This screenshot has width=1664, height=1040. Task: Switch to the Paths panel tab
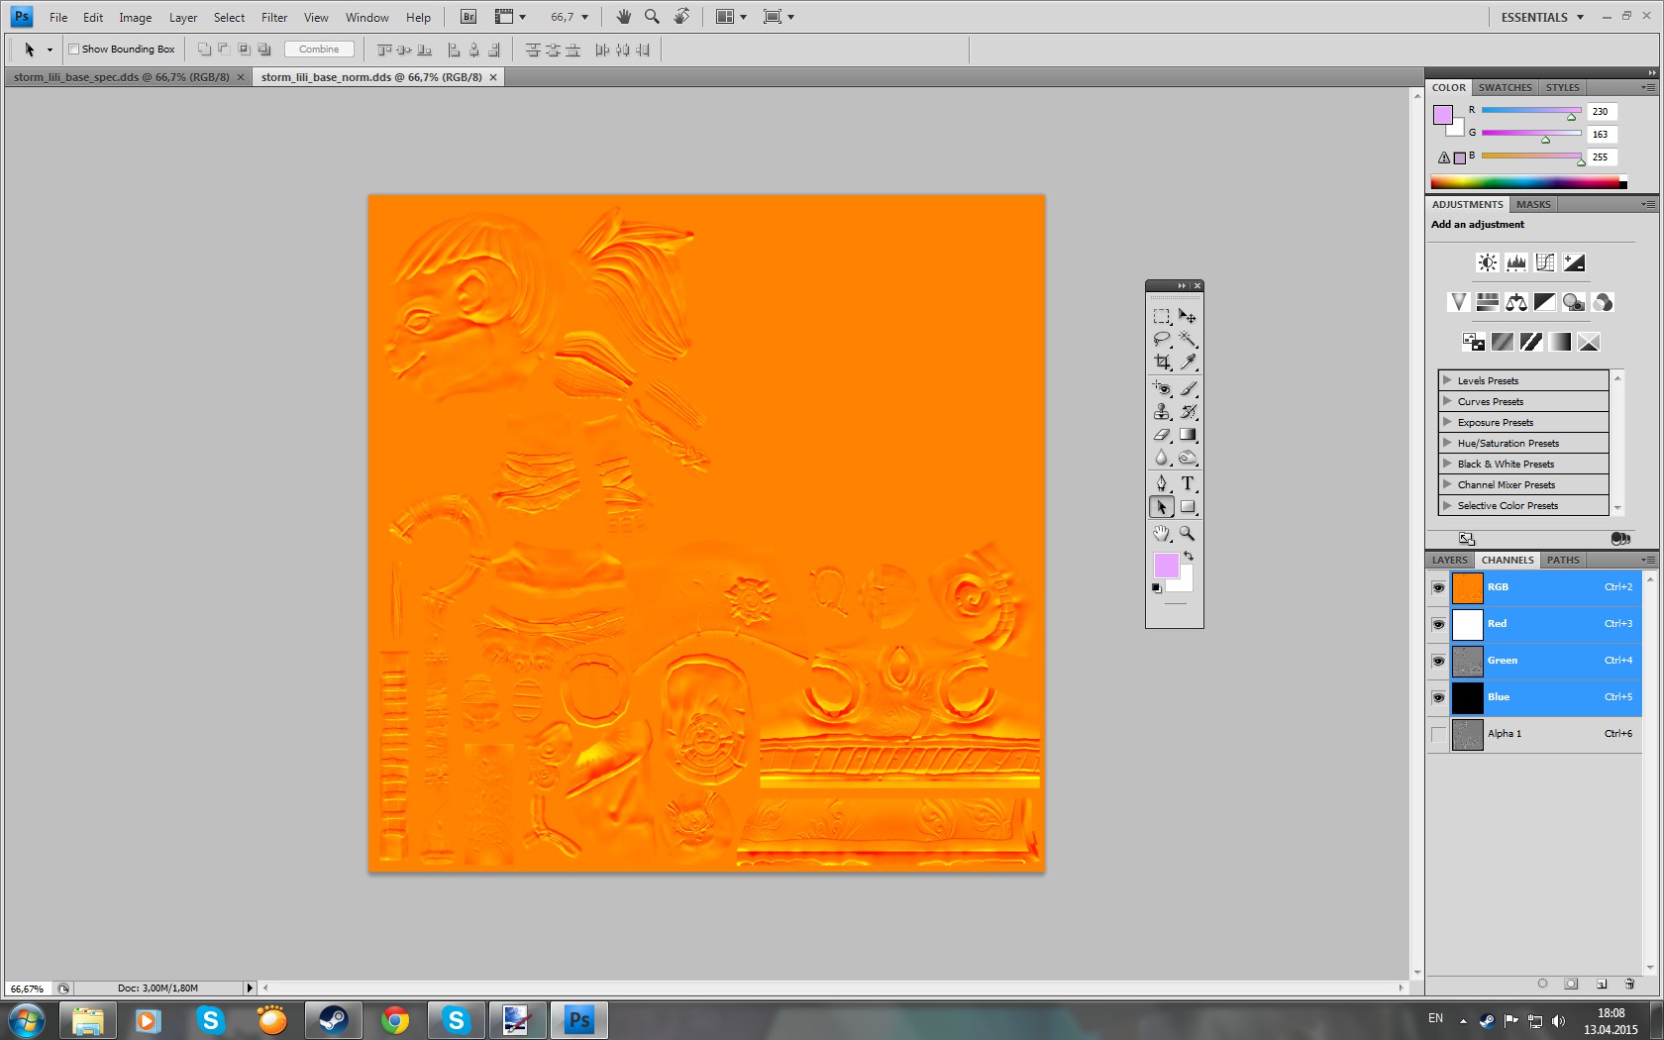(x=1563, y=560)
